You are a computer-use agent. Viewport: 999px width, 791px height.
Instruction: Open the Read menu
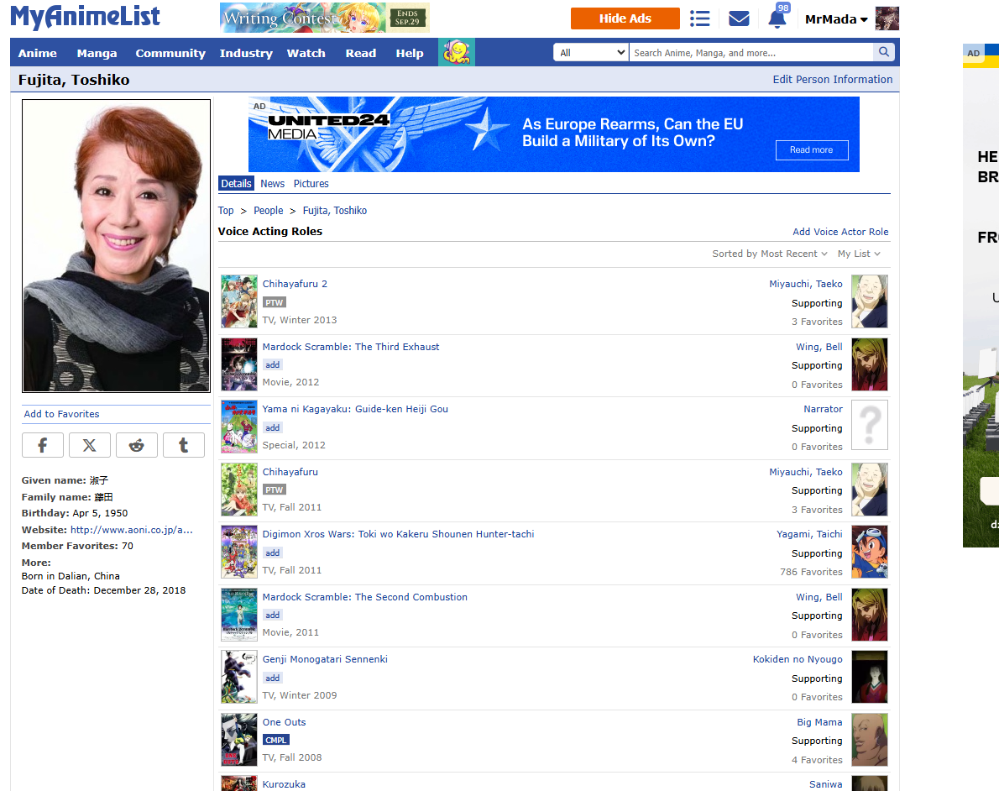click(361, 53)
